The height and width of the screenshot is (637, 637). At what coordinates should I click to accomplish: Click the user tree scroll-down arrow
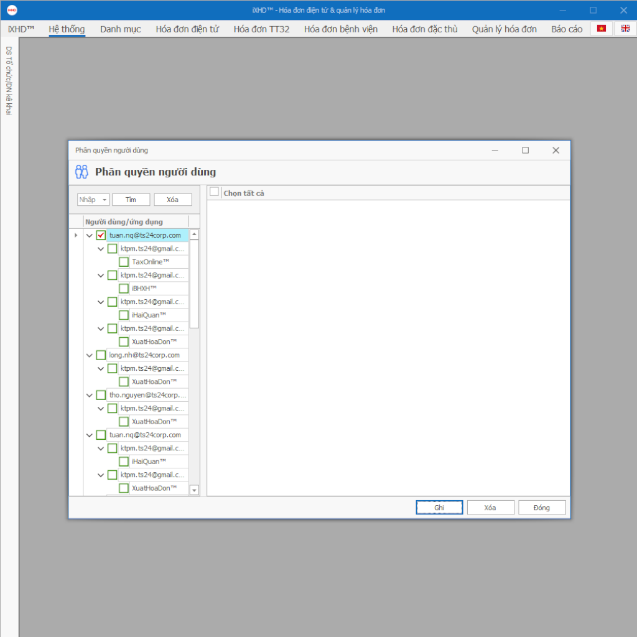(x=194, y=490)
